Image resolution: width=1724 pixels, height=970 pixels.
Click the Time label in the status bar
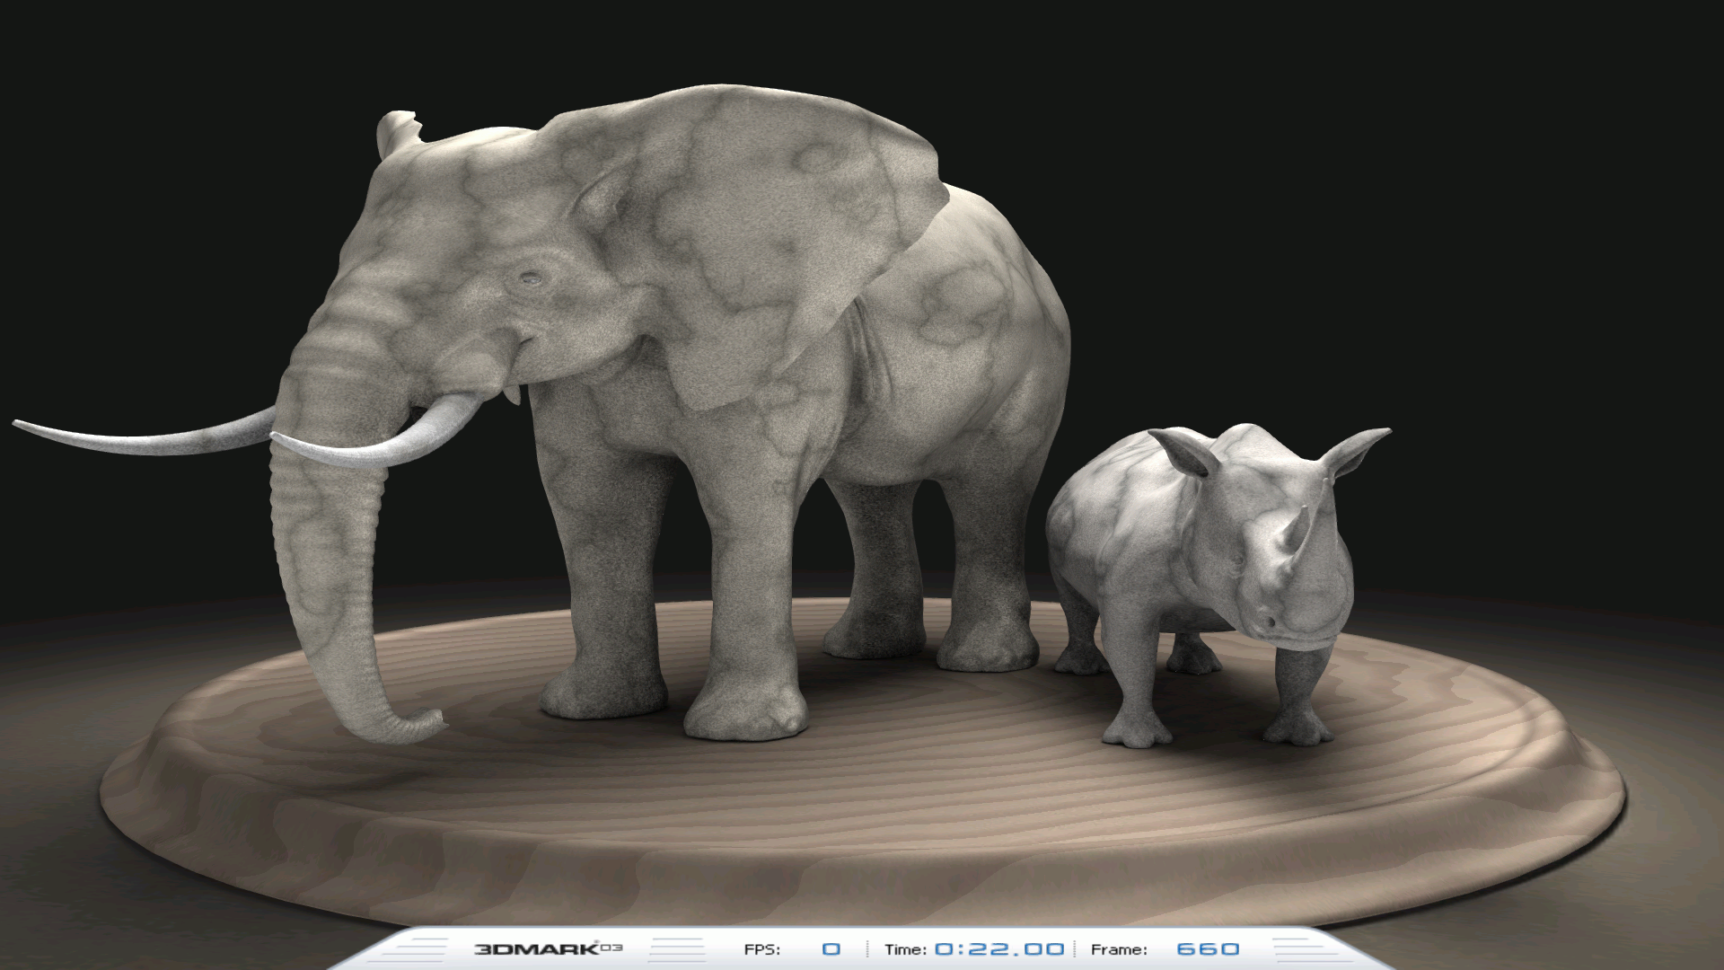[x=905, y=949]
